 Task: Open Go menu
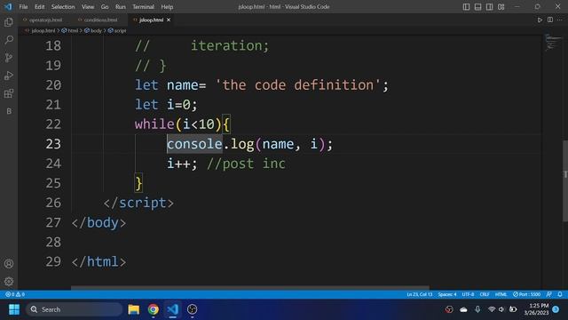(105, 7)
